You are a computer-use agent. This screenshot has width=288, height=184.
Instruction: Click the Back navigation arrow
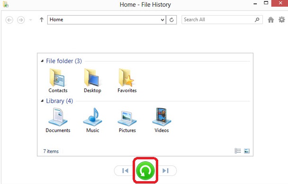point(9,20)
